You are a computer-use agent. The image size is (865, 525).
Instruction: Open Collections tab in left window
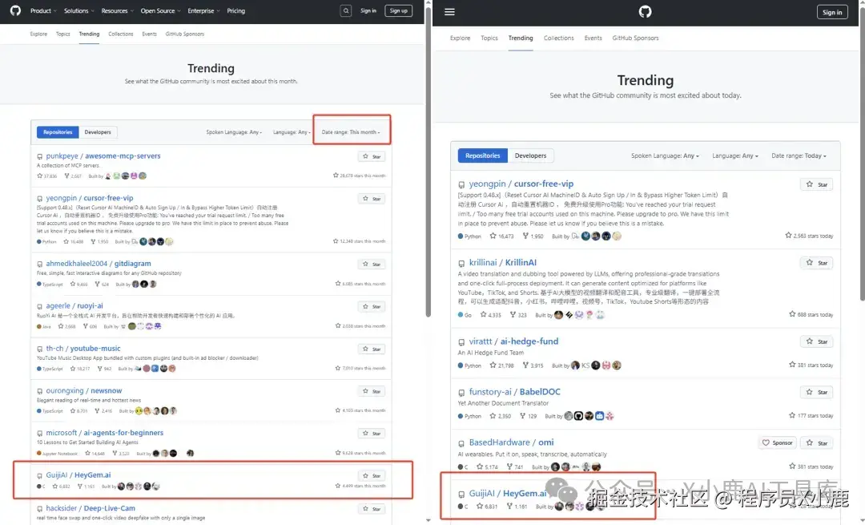(x=121, y=34)
